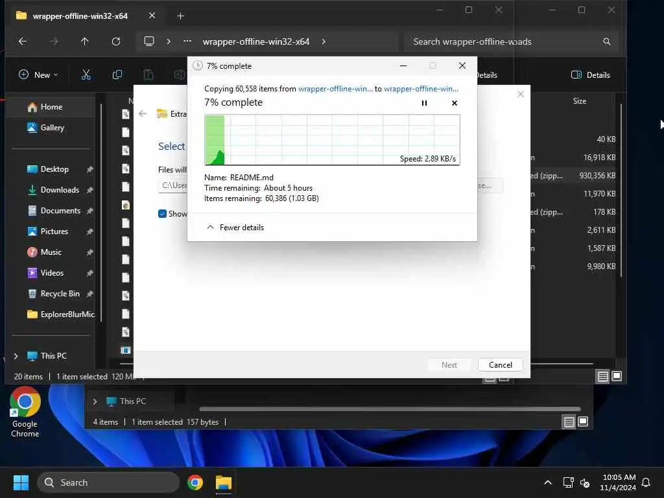Navigate back in File Explorer
The image size is (664, 498).
[x=23, y=41]
